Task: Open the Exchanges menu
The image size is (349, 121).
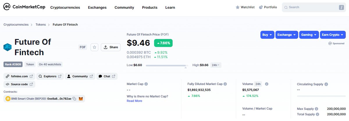Action: pyautogui.click(x=97, y=8)
